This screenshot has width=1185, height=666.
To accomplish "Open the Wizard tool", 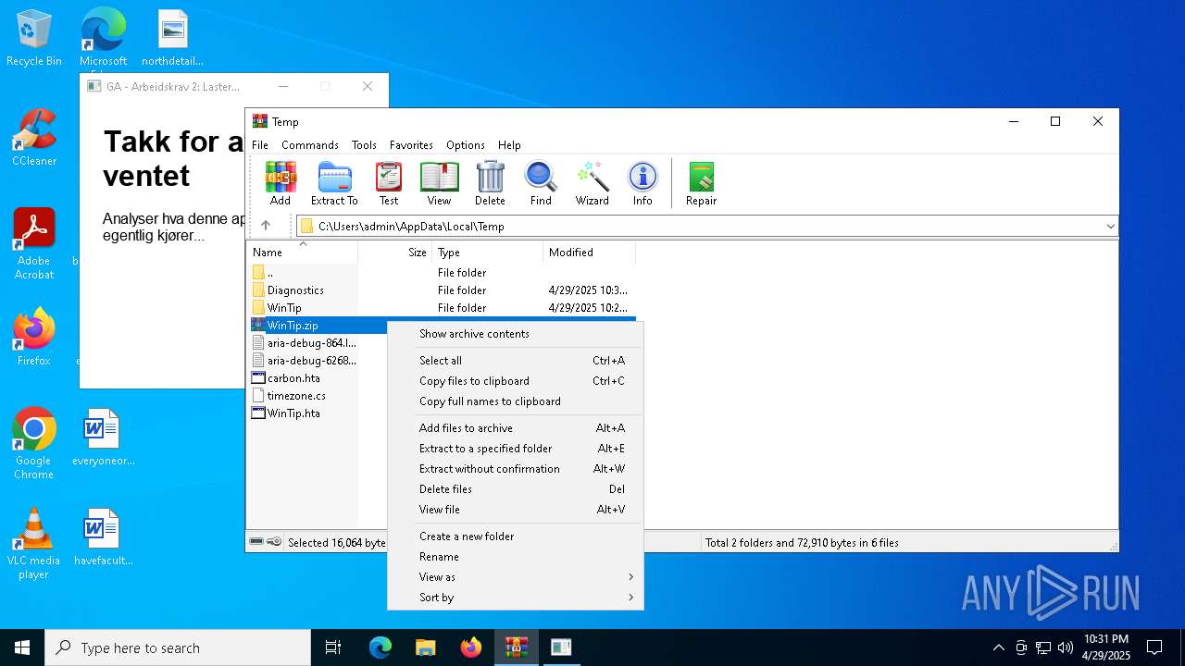I will tap(592, 183).
